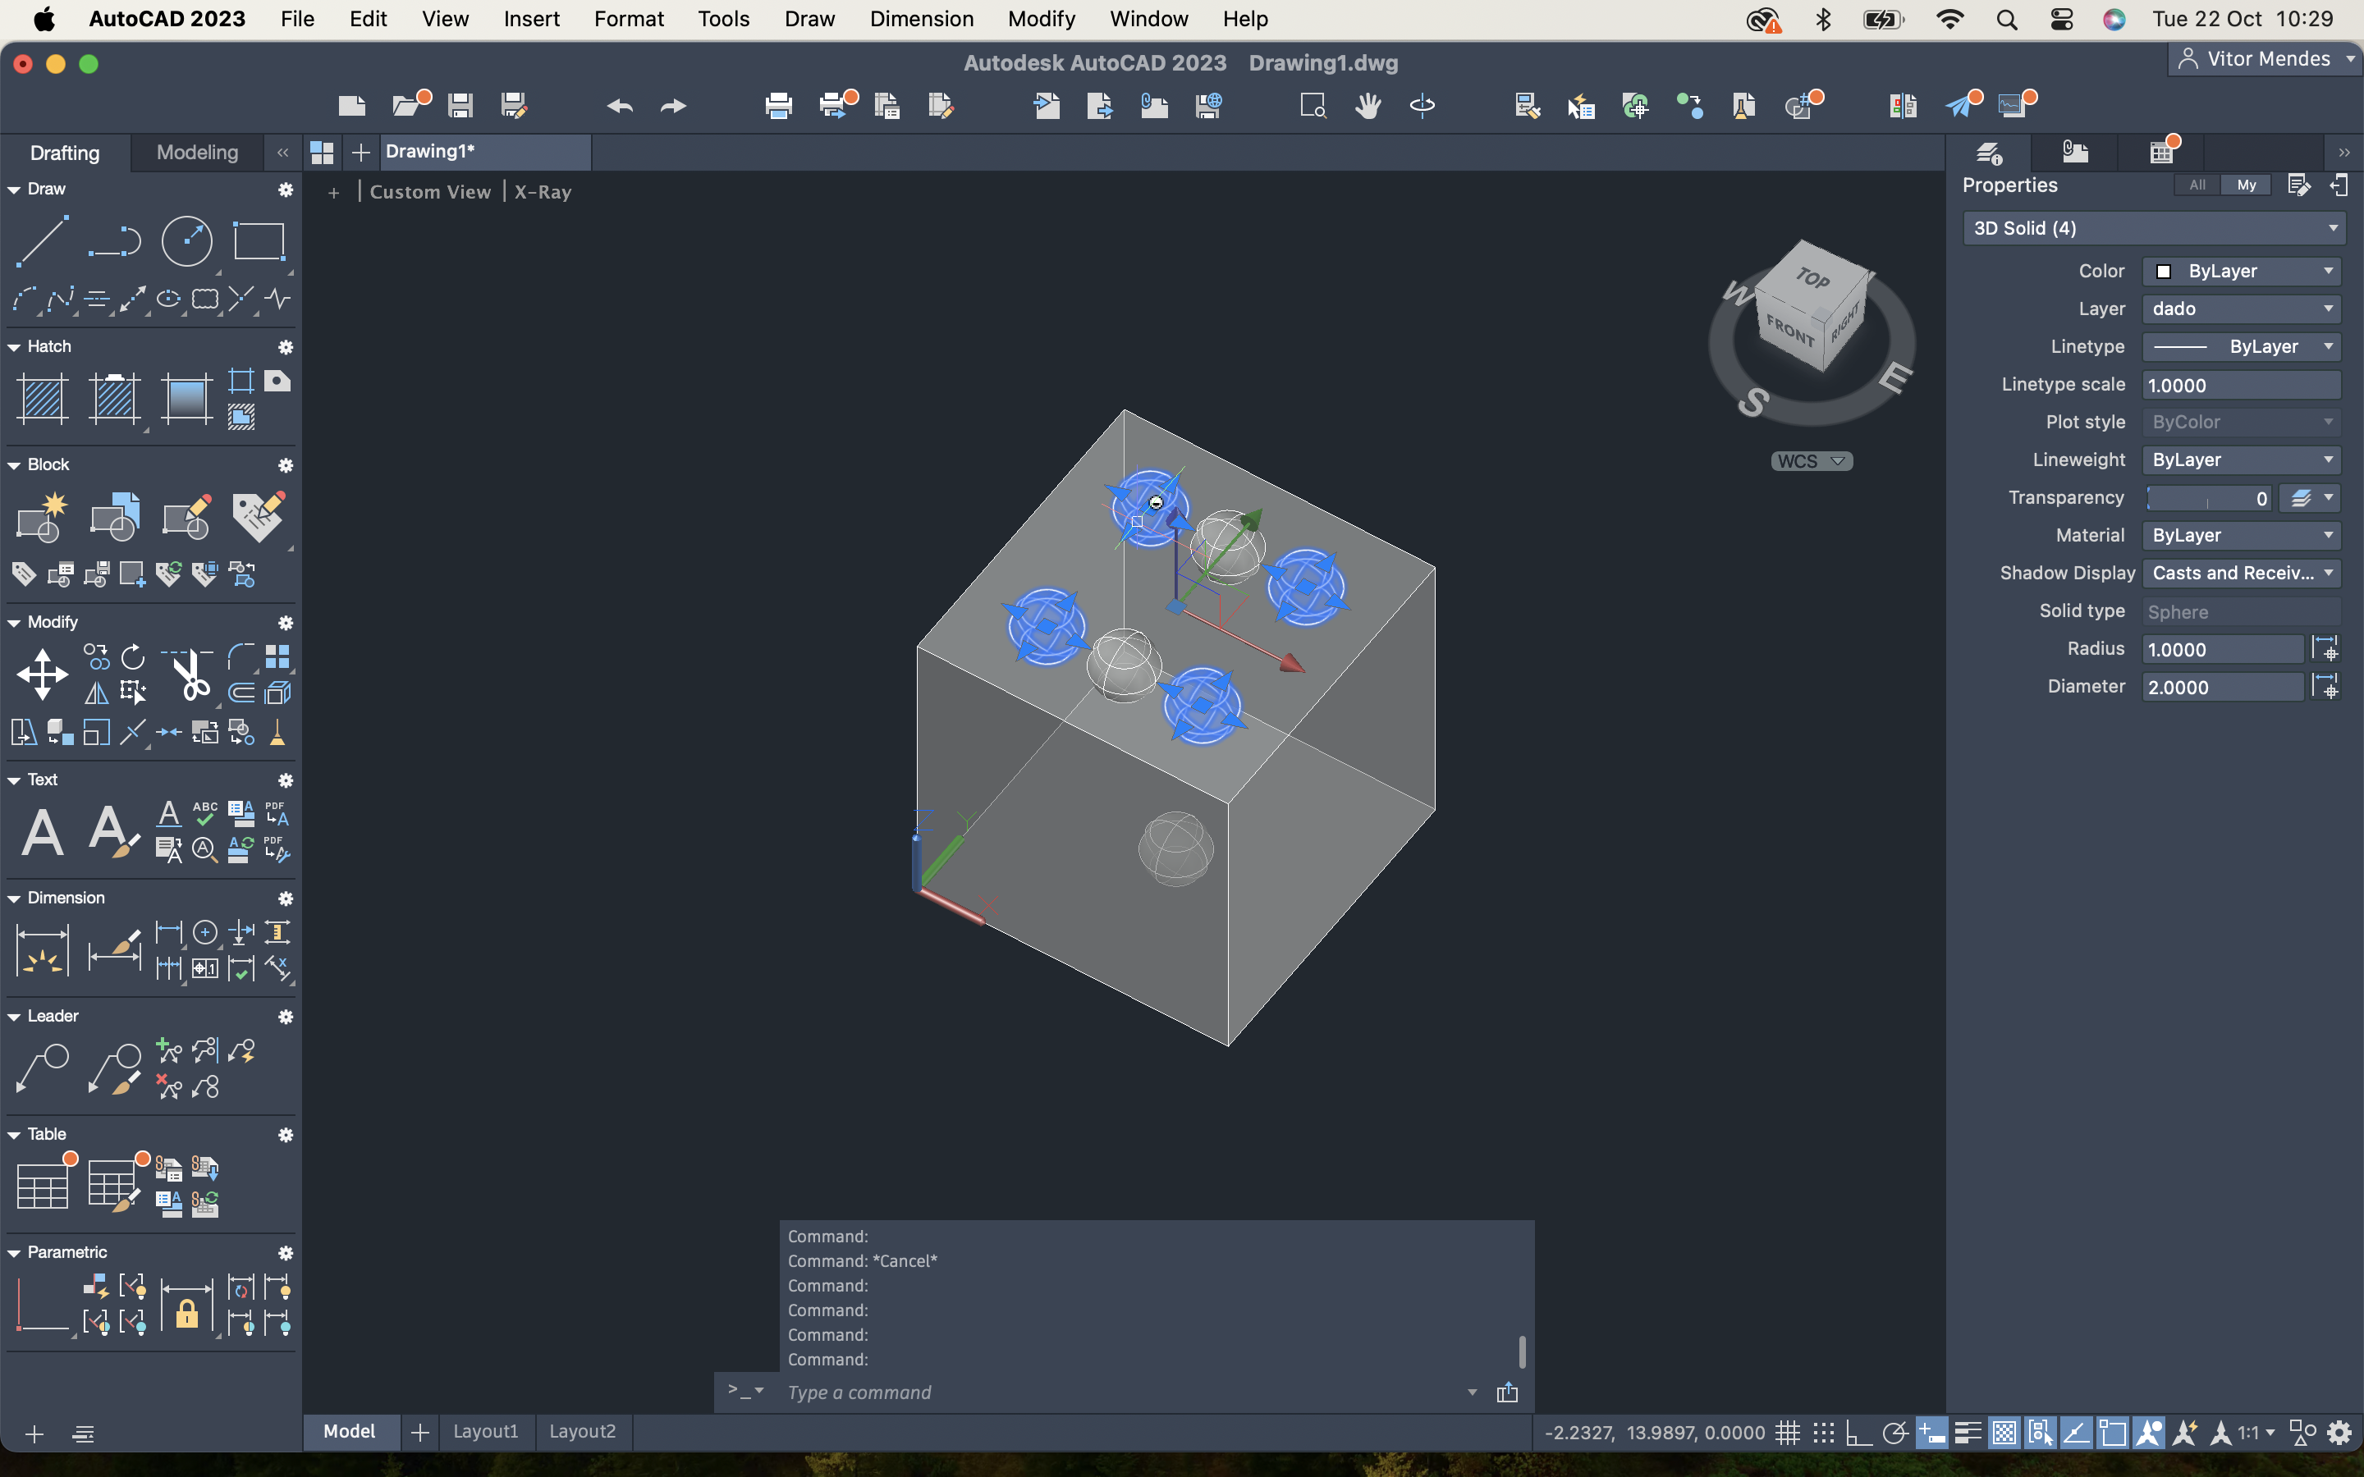Switch to the Layout2 tab
Image resolution: width=2364 pixels, height=1477 pixels.
tap(582, 1431)
